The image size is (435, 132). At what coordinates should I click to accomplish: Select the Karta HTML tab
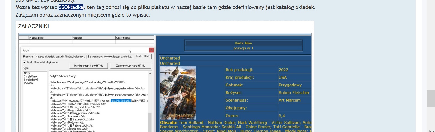(x=143, y=56)
